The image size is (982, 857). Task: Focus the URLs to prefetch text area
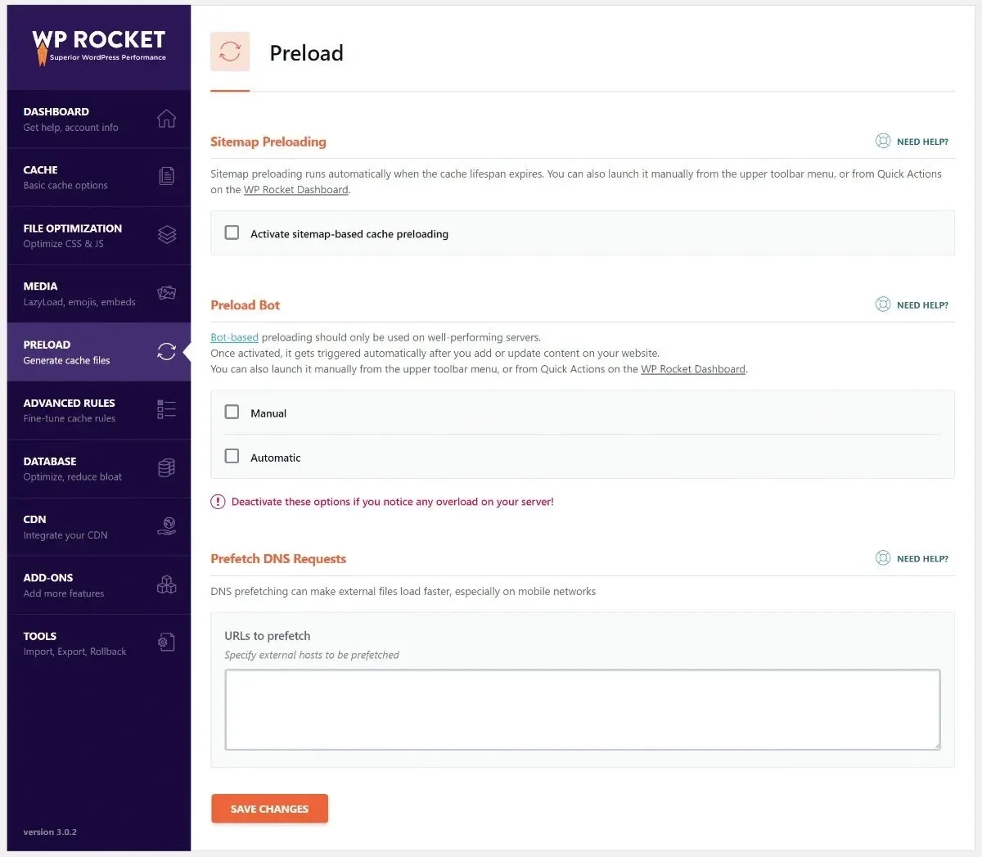pyautogui.click(x=583, y=710)
